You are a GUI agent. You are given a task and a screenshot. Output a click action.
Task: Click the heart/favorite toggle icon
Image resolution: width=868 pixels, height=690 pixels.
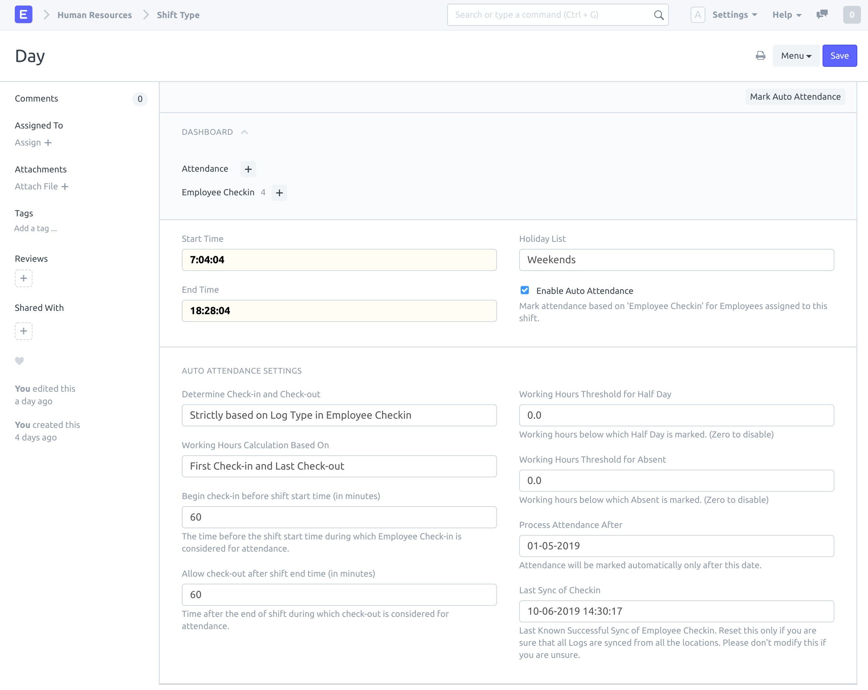tap(20, 361)
